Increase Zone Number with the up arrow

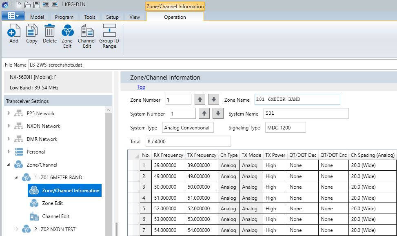tap(200, 100)
